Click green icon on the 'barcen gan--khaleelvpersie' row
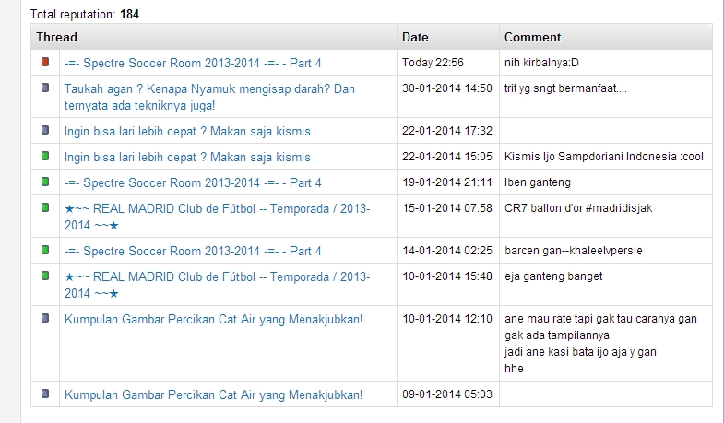Screen dimensions: 724x423 pos(45,251)
